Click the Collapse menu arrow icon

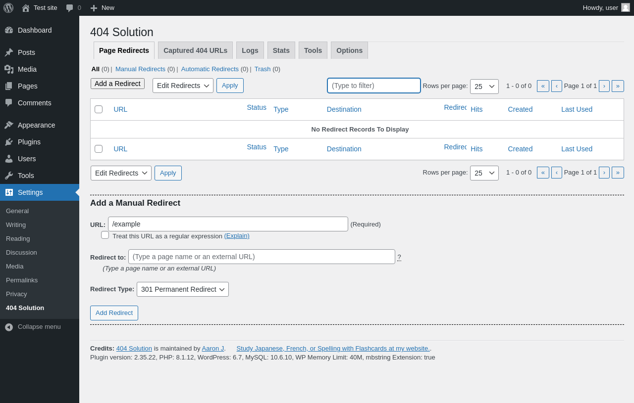point(9,327)
